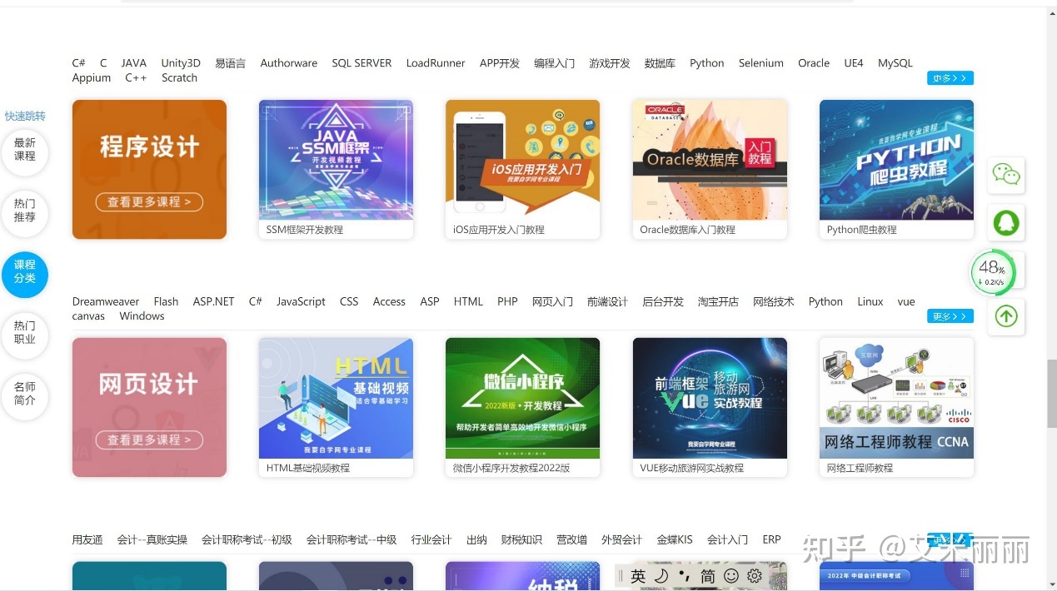Screen dimensions: 1057x591
Task: Open the SSM框架开发教程 course thumbnail
Action: click(x=336, y=159)
